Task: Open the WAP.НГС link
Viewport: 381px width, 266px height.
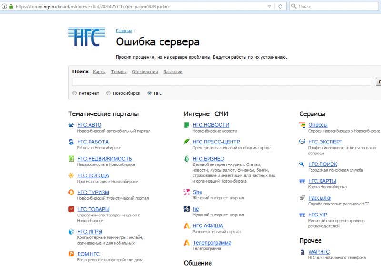Action: [x=319, y=252]
